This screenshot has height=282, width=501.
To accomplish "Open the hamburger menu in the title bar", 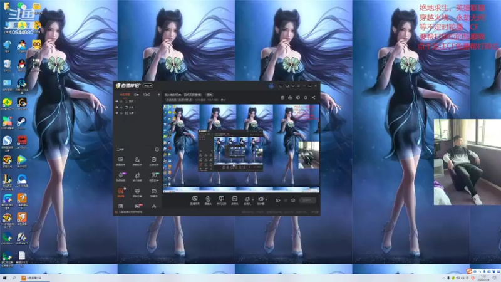I will coord(299,86).
